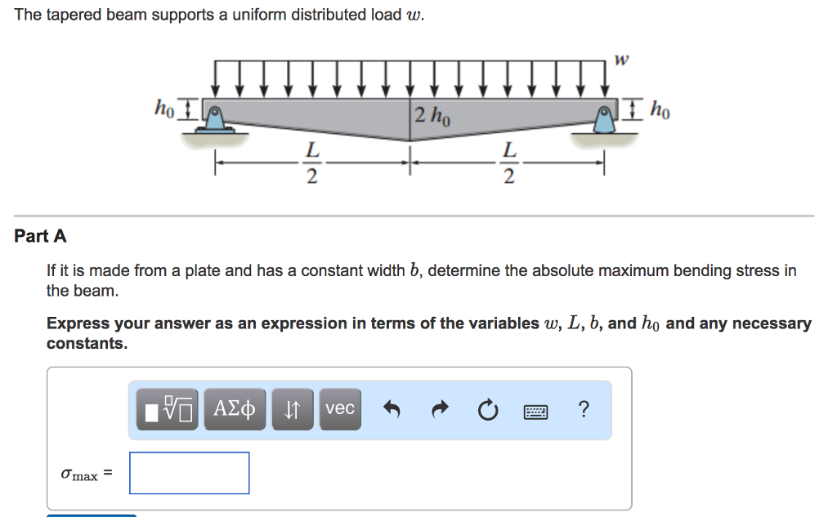Redo the last equation edit

[x=439, y=410]
